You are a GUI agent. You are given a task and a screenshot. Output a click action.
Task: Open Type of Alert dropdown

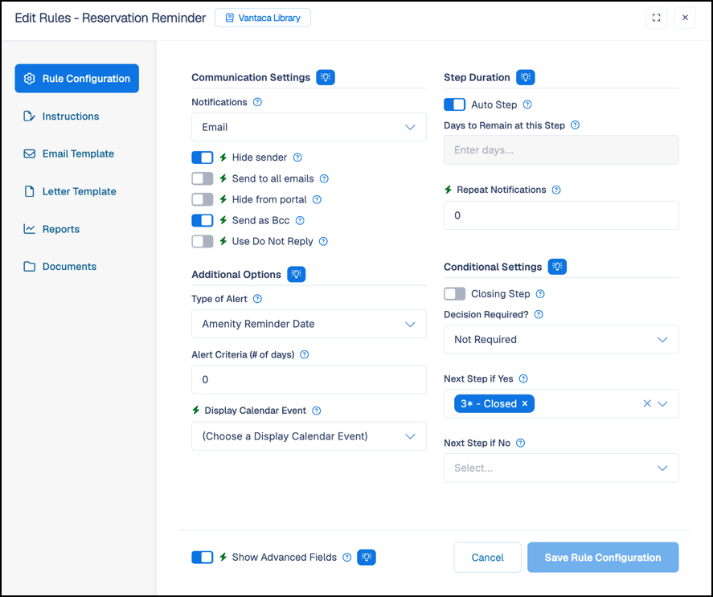[x=309, y=324]
